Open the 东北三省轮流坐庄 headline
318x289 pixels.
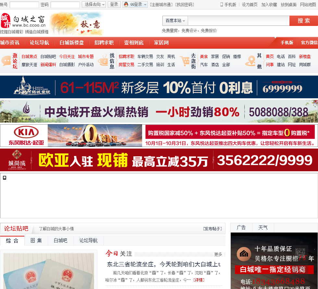(x=164, y=264)
